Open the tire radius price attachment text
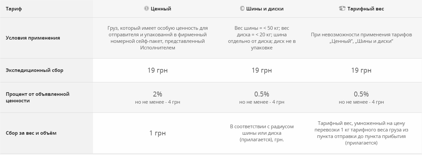This screenshot has width=422, height=155. point(262,133)
